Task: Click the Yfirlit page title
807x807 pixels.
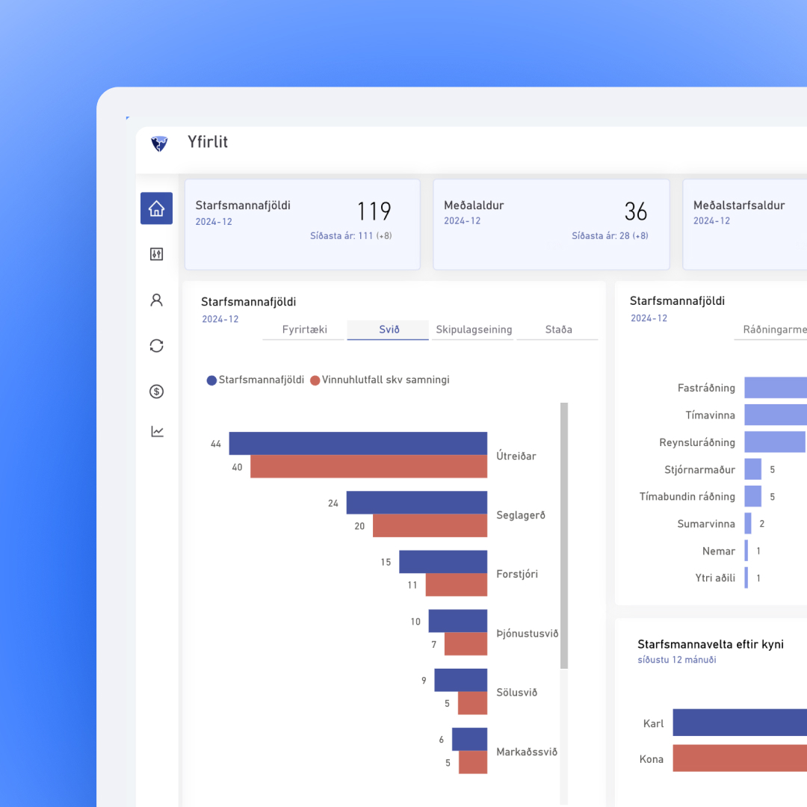Action: [208, 143]
